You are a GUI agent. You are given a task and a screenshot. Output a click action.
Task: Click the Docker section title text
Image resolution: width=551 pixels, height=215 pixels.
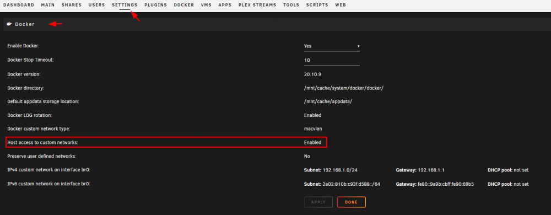[25, 24]
